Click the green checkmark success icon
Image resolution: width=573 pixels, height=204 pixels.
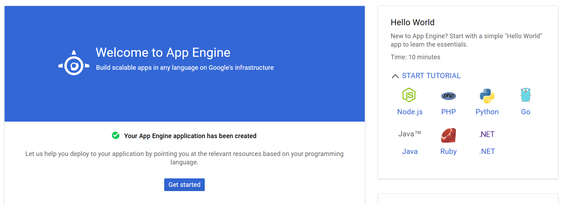click(115, 135)
